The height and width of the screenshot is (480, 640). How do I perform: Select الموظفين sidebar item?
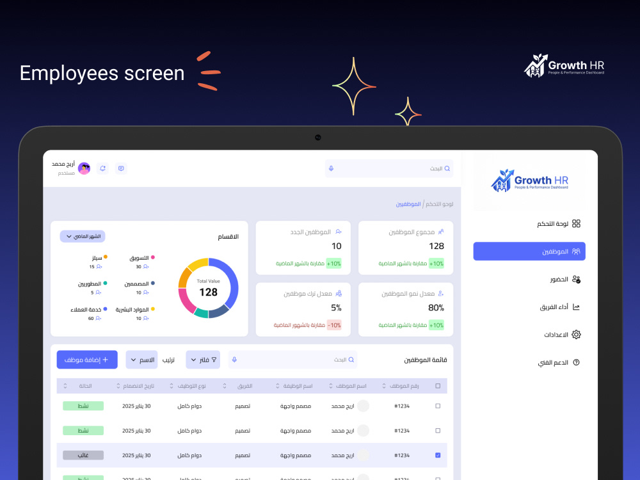tap(529, 251)
